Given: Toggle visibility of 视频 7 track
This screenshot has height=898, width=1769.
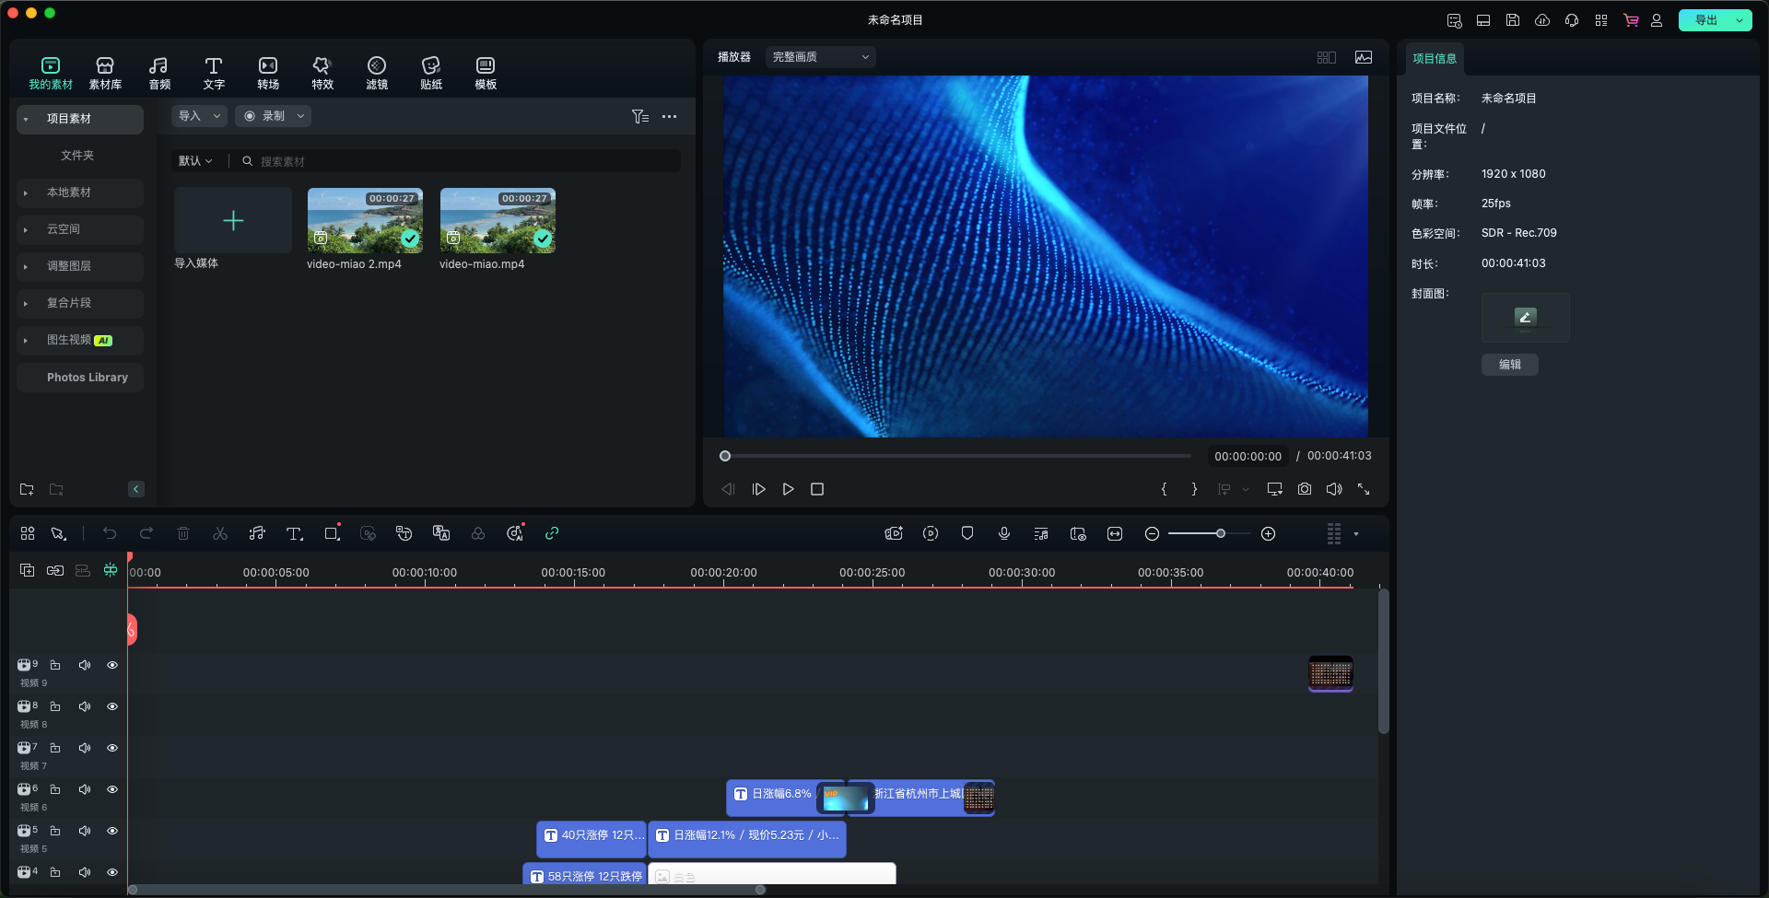Looking at the screenshot, I should coord(112,748).
